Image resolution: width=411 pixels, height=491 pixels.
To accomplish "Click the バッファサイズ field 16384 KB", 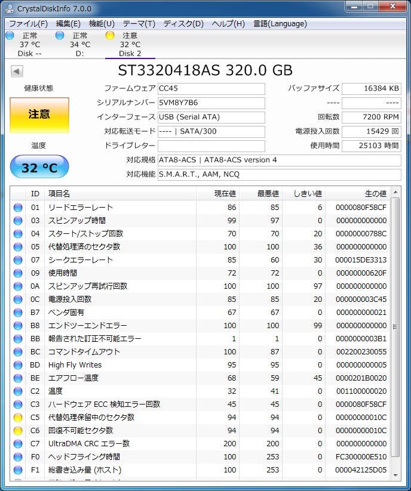I will tap(372, 89).
